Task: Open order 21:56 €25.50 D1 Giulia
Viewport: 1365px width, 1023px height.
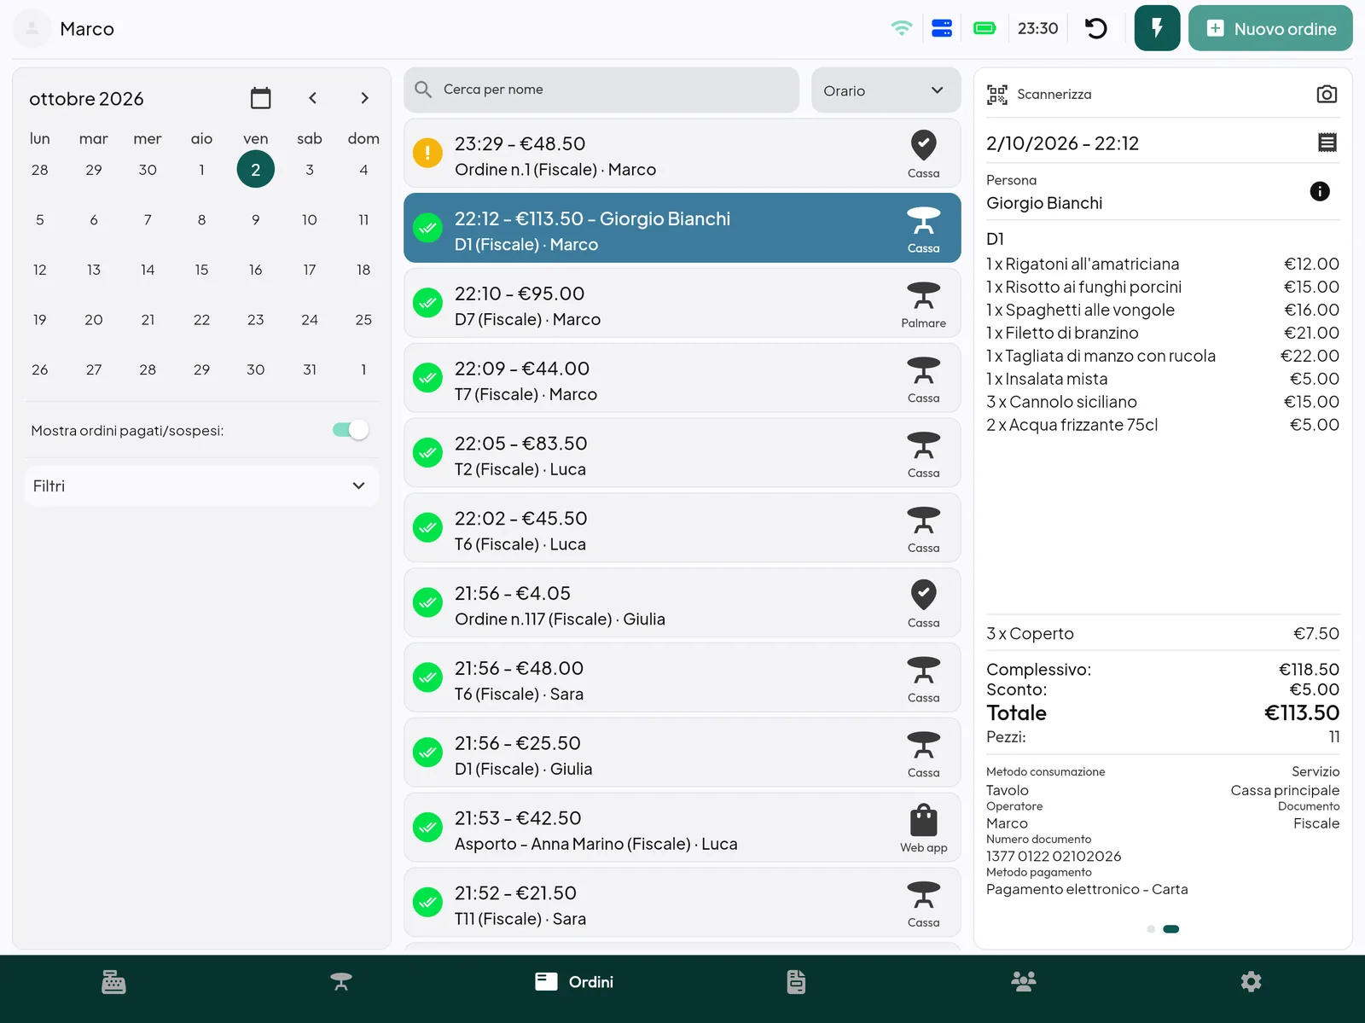Action: click(x=682, y=753)
